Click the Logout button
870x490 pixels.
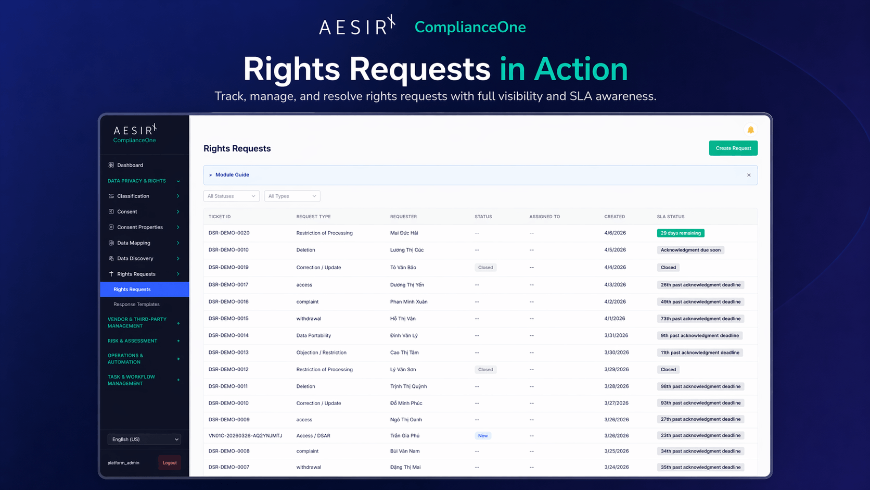click(x=170, y=463)
